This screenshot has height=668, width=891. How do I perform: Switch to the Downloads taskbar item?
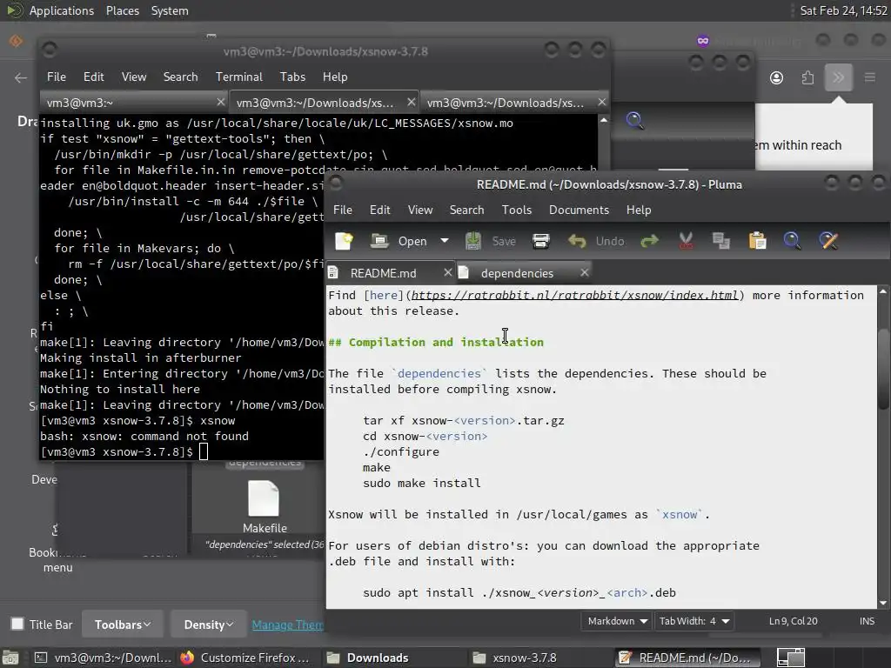(x=368, y=658)
